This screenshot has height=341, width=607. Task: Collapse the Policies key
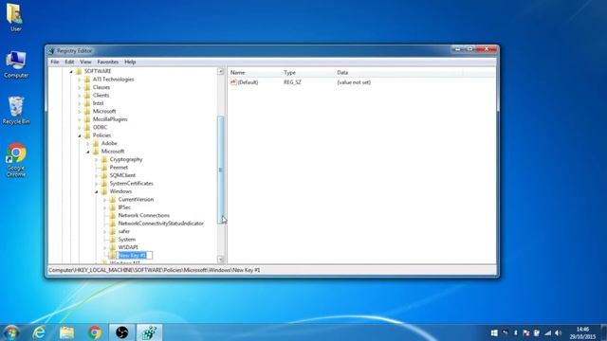(80, 135)
